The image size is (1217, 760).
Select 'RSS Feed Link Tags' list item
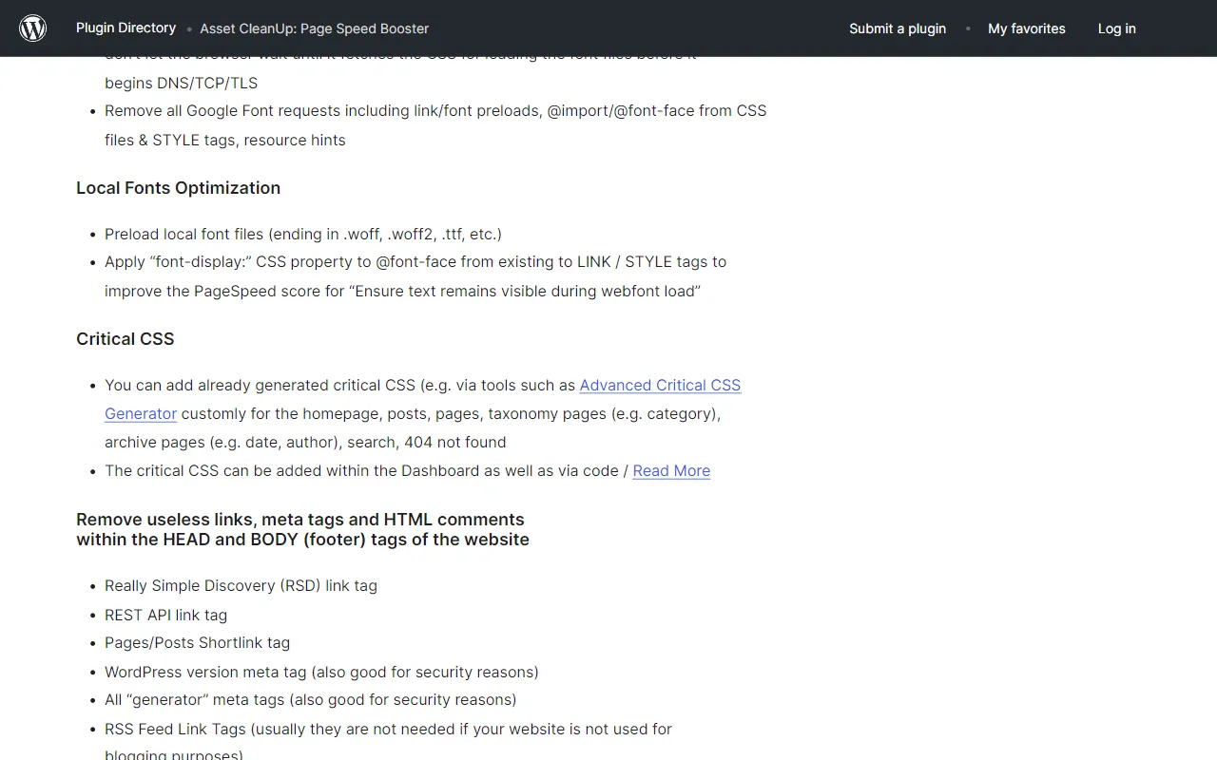[388, 743]
